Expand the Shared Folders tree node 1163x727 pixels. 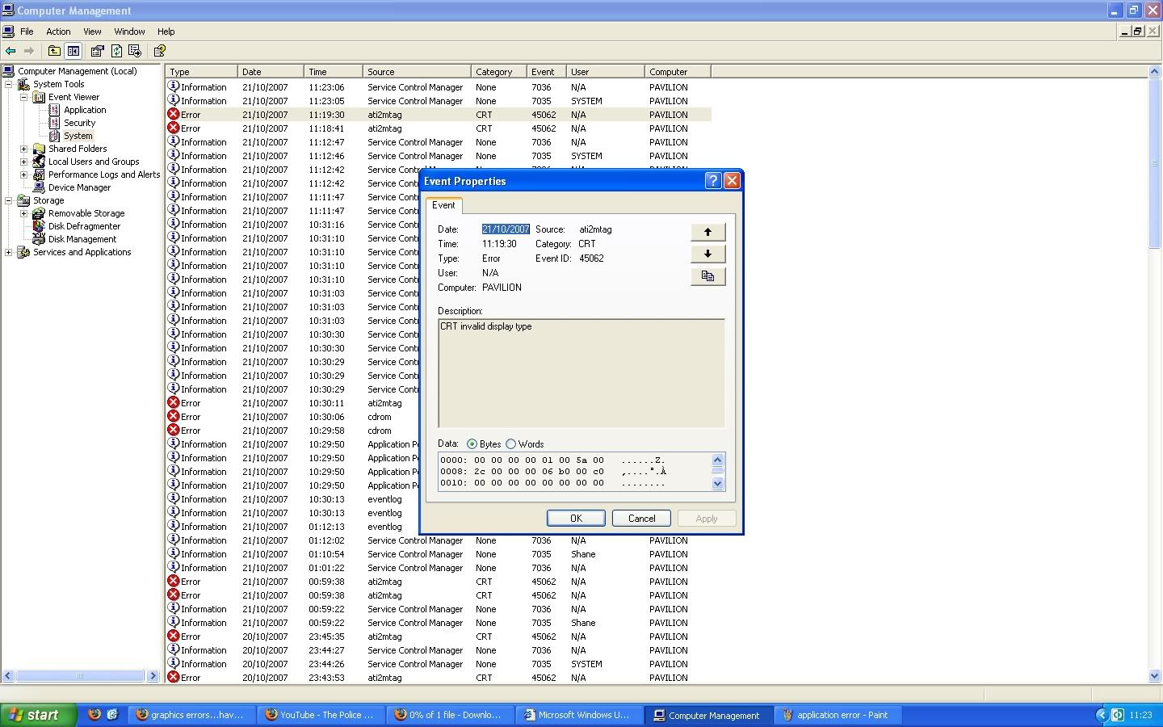23,149
